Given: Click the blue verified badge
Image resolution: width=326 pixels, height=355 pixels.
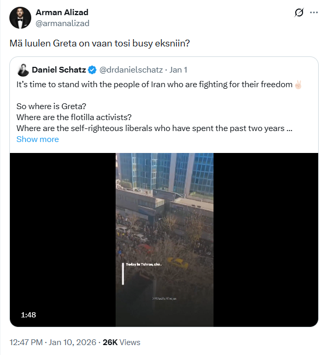Looking at the screenshot, I should [x=91, y=69].
